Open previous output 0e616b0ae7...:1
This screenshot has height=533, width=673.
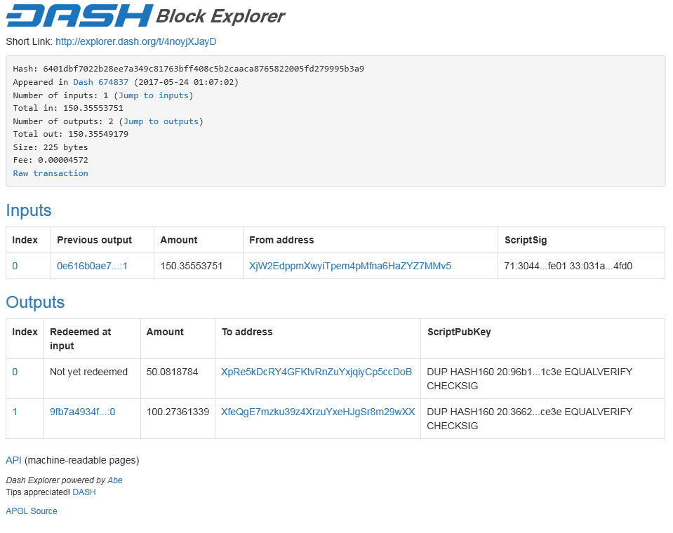(92, 266)
